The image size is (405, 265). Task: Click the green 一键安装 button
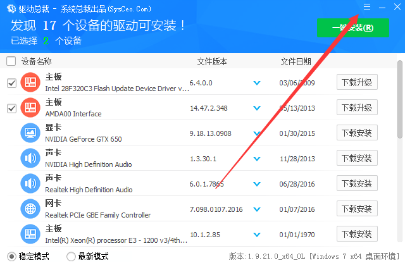pyautogui.click(x=353, y=28)
